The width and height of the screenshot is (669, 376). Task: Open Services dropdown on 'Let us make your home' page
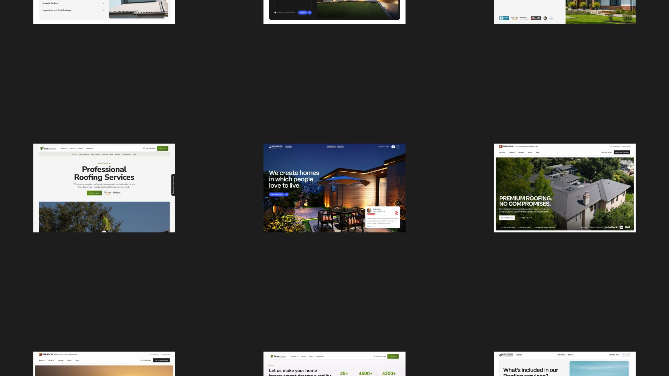pyautogui.click(x=294, y=357)
